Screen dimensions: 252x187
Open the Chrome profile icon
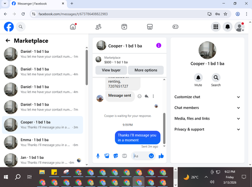[x=237, y=14]
